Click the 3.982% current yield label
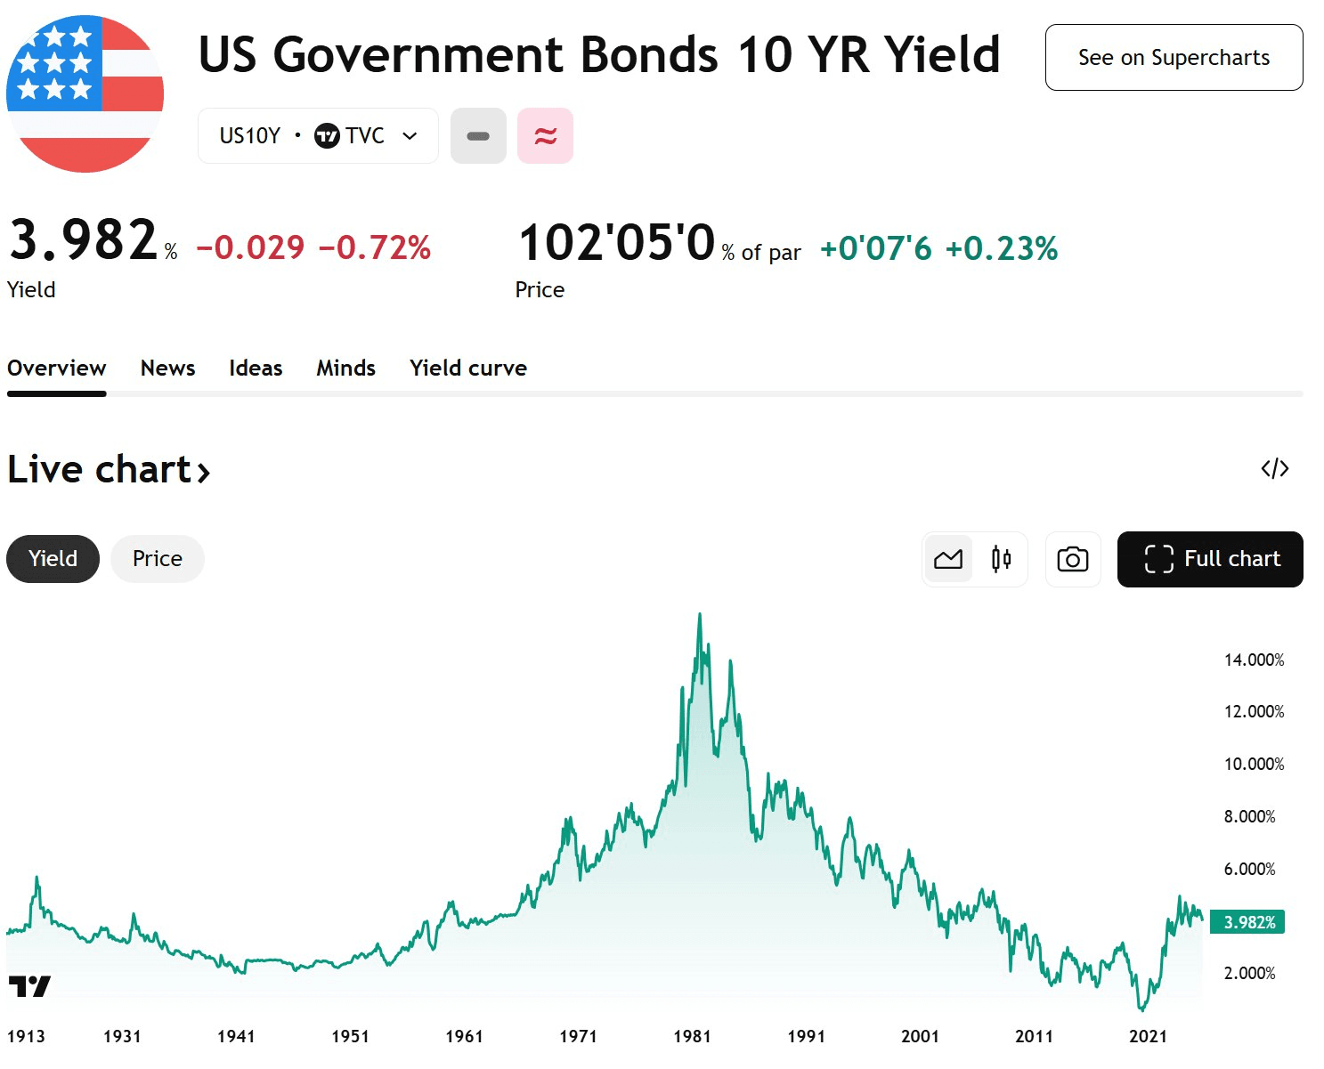Image resolution: width=1324 pixels, height=1069 pixels. click(1247, 922)
